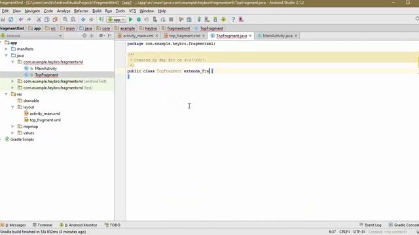Open the VCS menu
Image resolution: width=419 pixels, height=235 pixels.
click(132, 11)
